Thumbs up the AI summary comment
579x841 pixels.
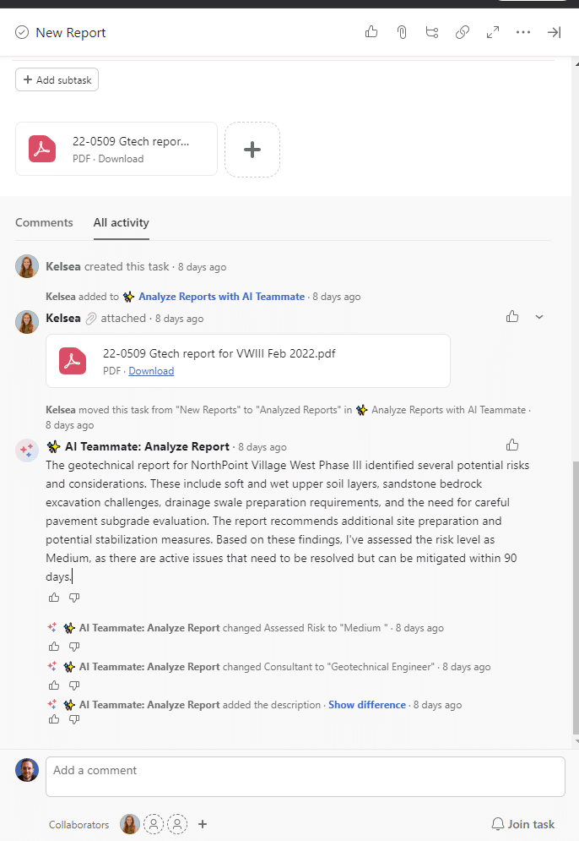coord(54,598)
